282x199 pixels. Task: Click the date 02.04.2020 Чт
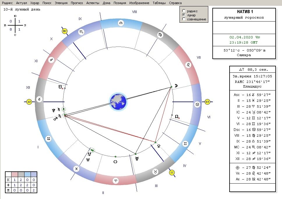(x=245, y=37)
